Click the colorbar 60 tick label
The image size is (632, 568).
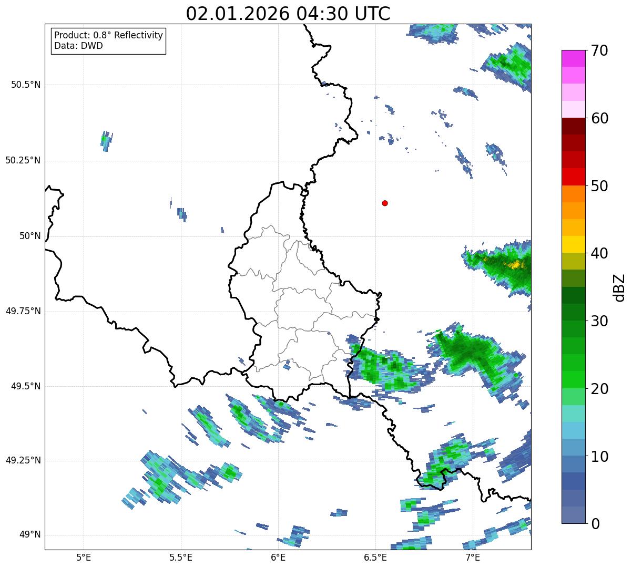point(599,118)
